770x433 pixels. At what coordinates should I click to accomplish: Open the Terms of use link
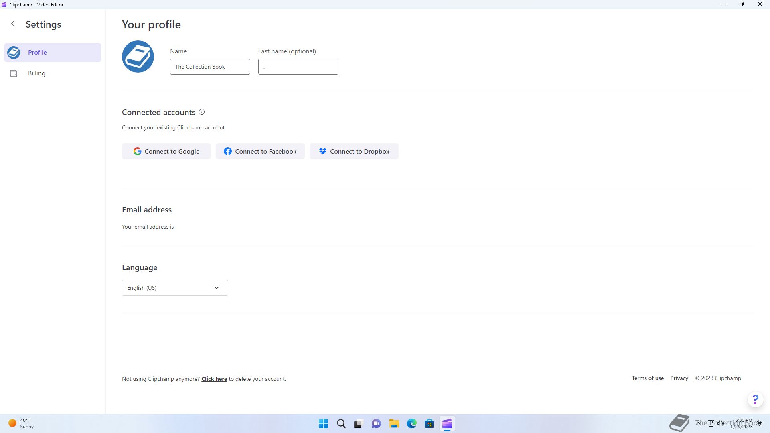click(647, 378)
